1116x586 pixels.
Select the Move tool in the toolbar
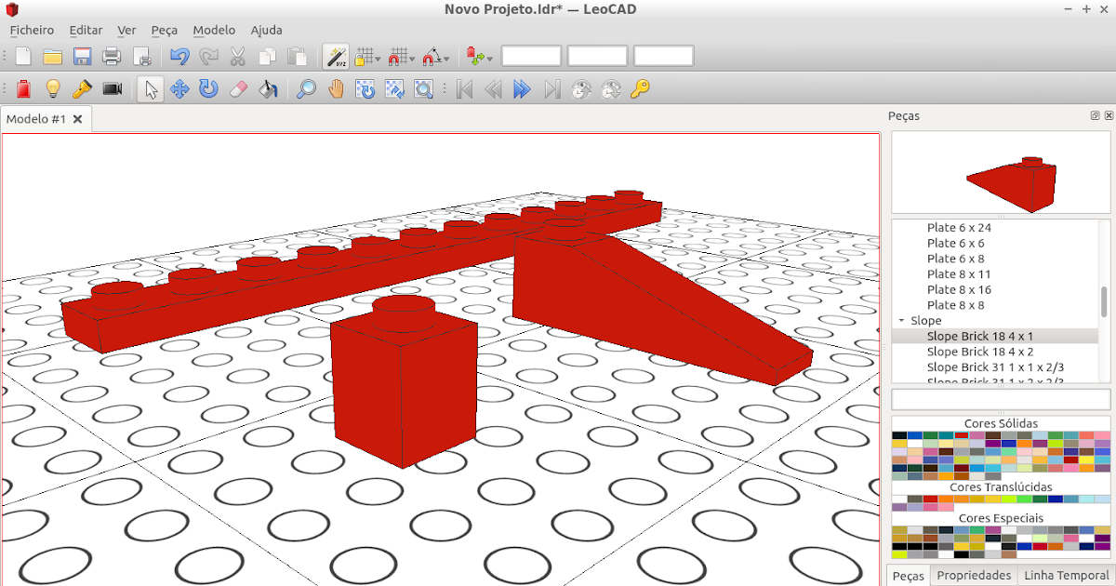[179, 89]
